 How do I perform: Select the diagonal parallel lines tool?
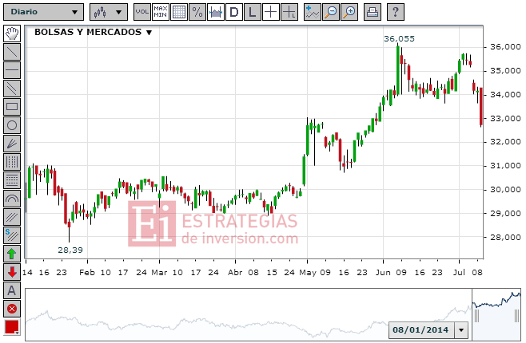point(12,217)
